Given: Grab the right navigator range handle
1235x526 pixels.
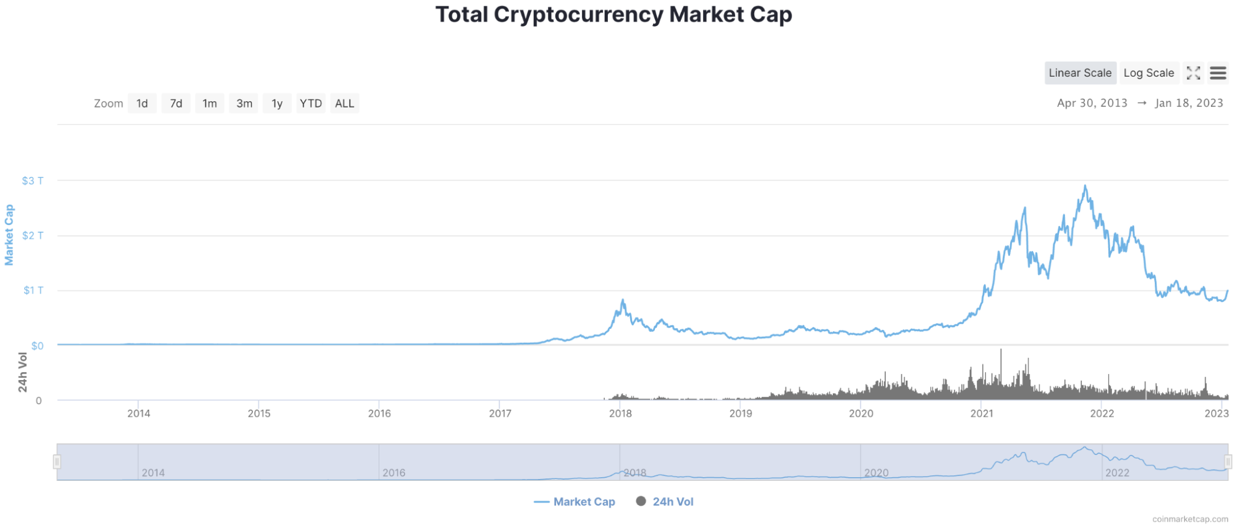Looking at the screenshot, I should (1228, 462).
